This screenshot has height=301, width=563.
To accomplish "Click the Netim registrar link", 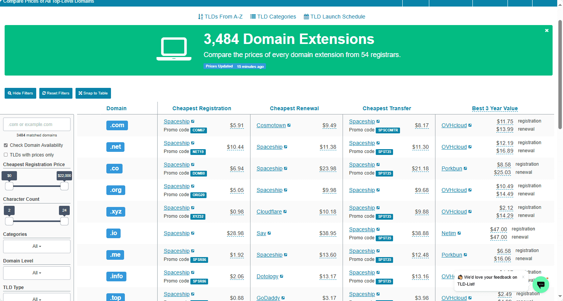I will [x=449, y=233].
